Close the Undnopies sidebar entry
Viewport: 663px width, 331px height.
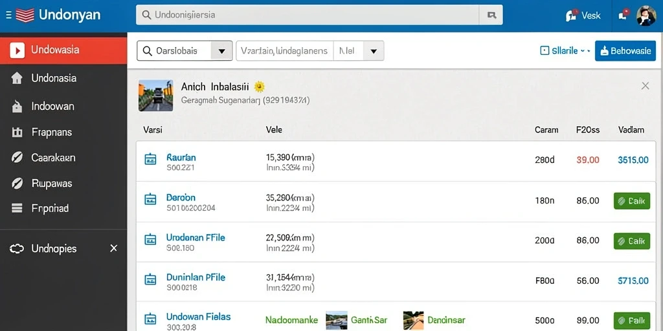(x=113, y=248)
